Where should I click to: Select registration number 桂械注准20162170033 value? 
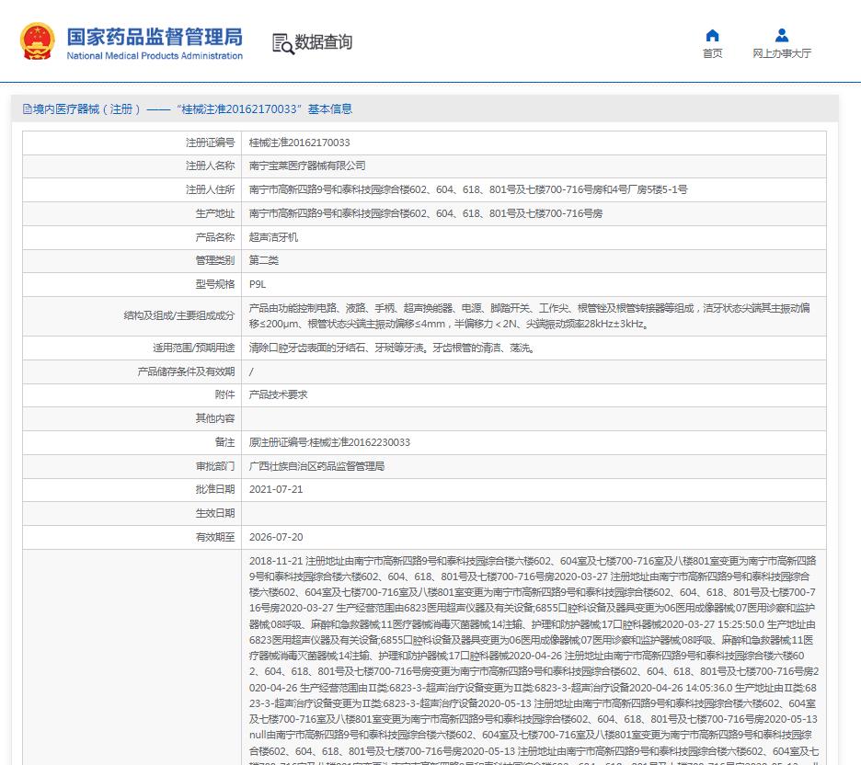(299, 143)
